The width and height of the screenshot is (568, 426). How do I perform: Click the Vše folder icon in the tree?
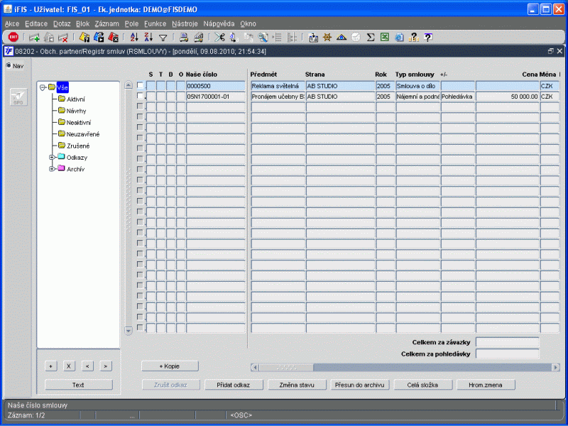coord(52,87)
